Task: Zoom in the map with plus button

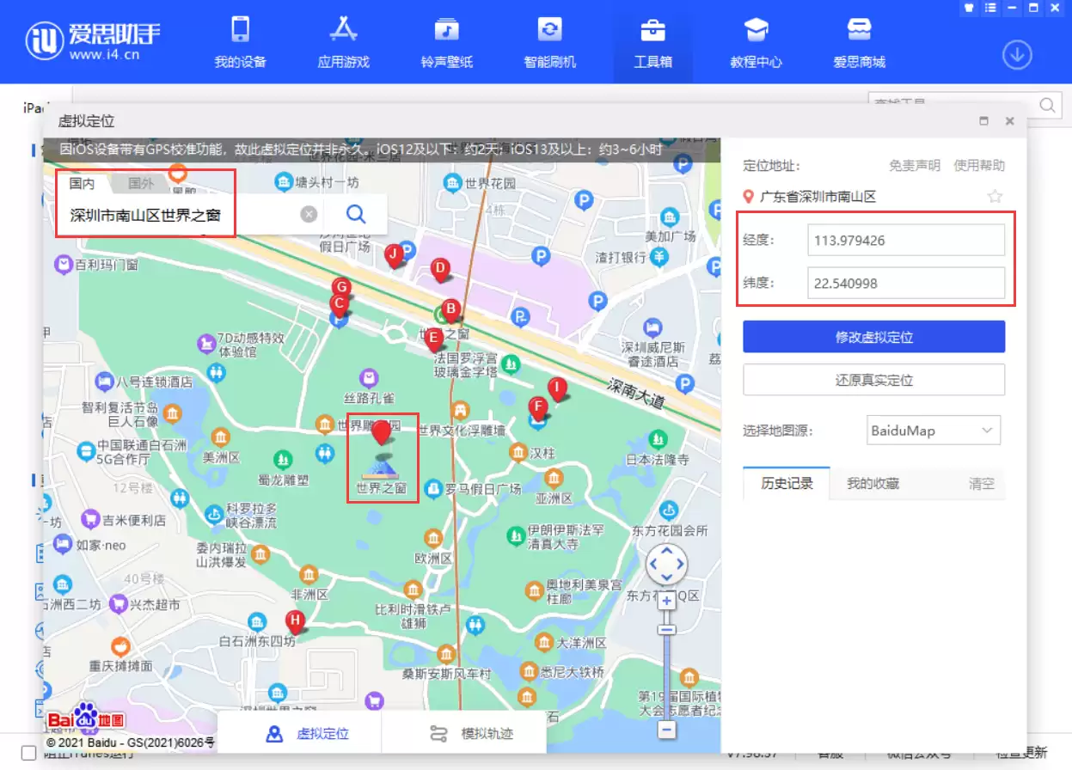Action: [x=666, y=601]
